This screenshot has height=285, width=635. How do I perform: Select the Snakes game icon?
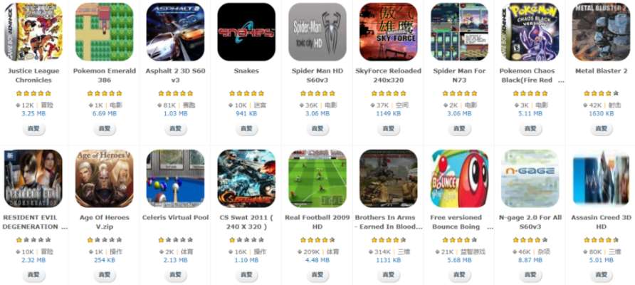pyautogui.click(x=246, y=32)
